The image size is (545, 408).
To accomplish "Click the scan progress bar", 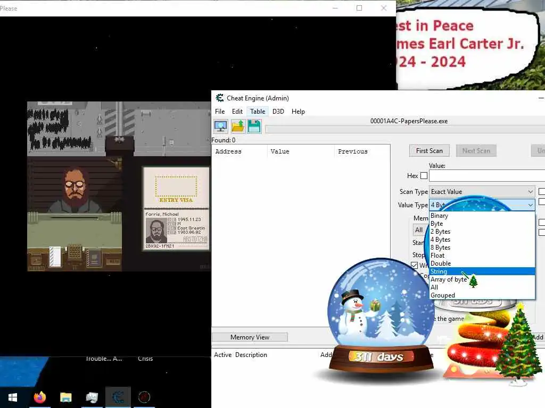I will tap(405, 130).
